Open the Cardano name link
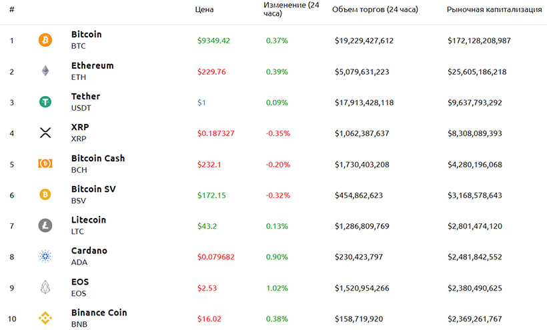Image resolution: width=547 pixels, height=330 pixels. [x=89, y=251]
